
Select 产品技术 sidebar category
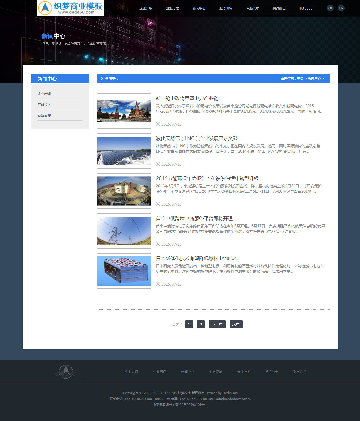44,105
